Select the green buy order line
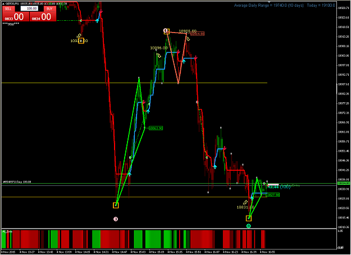The height and width of the screenshot is (255, 351). tap(169, 184)
